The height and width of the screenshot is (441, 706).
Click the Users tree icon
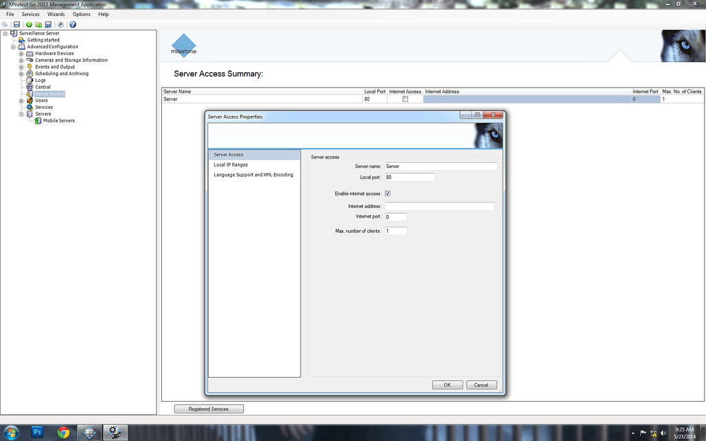pyautogui.click(x=30, y=101)
